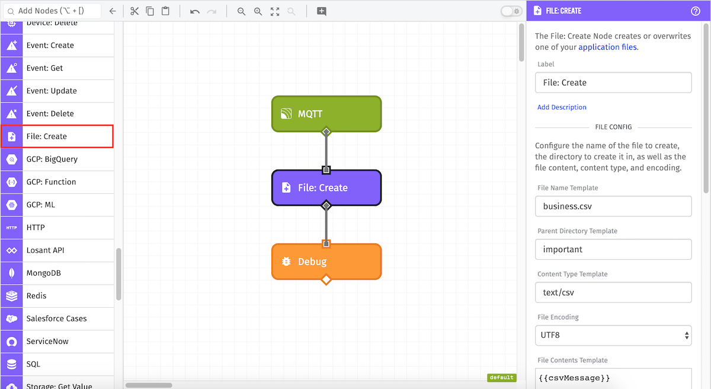Select GCP: Function node in palette
The image size is (711, 389).
[x=57, y=182]
